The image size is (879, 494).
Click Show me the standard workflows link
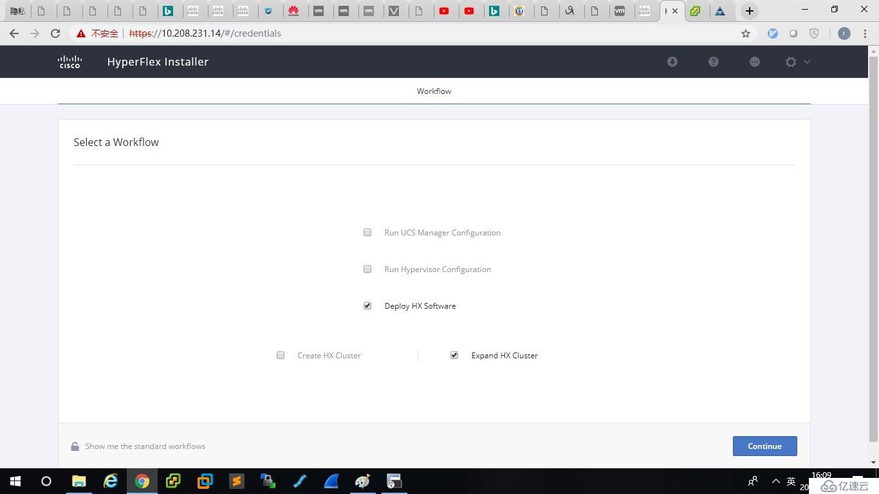145,446
